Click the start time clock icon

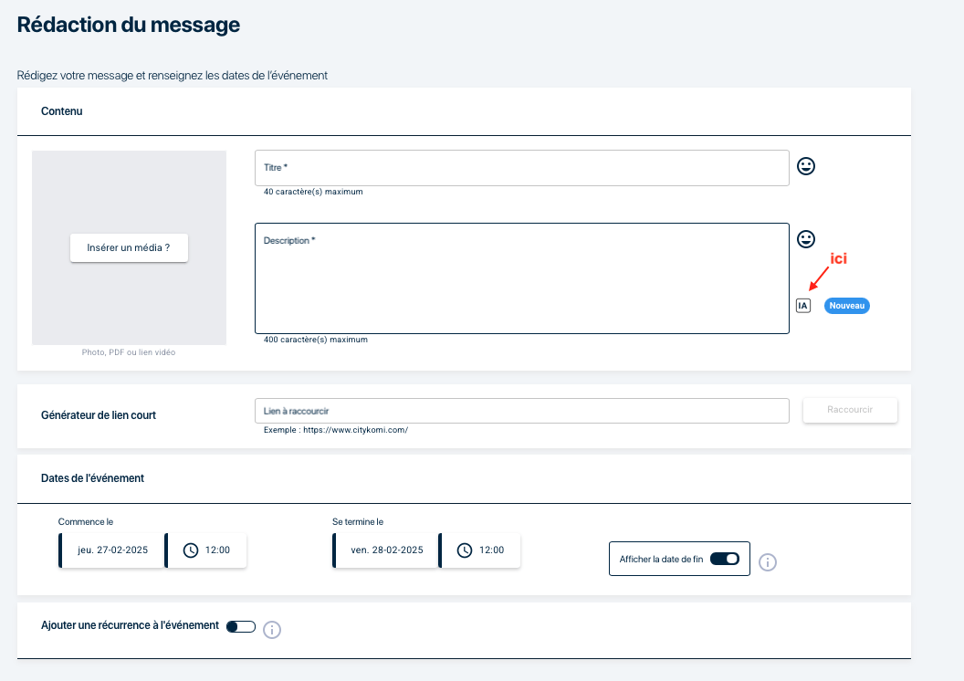click(x=191, y=550)
